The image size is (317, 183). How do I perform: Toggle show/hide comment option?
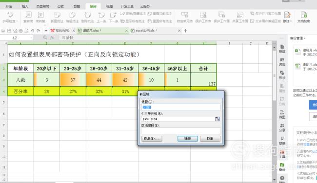[133, 14]
